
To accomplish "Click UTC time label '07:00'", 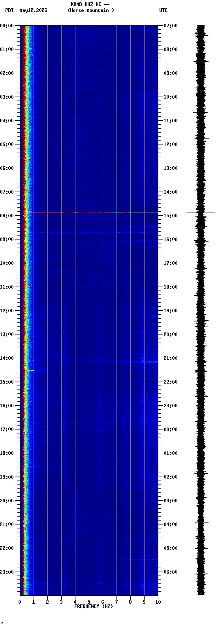I will pyautogui.click(x=171, y=26).
